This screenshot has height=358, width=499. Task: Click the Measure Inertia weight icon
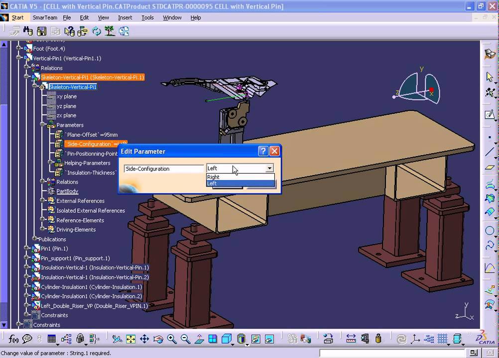pyautogui.click(x=378, y=339)
